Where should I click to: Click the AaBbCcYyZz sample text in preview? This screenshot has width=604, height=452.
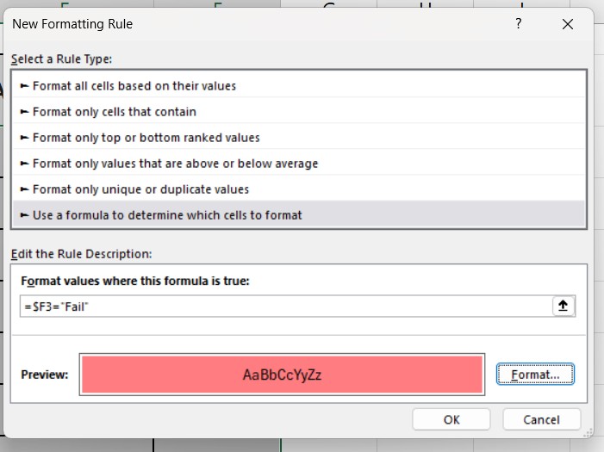(282, 375)
